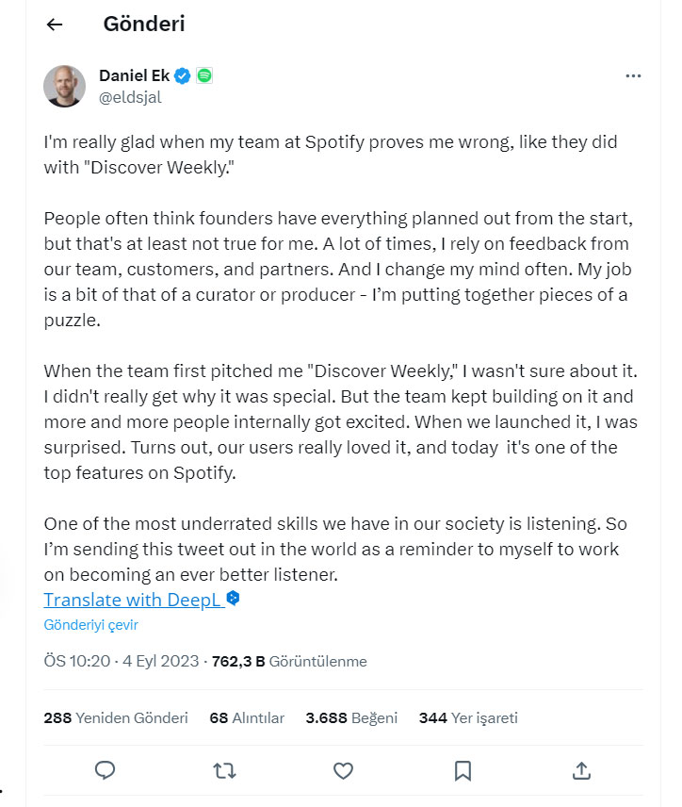
Task: Click the blue verified badge
Action: 183,76
